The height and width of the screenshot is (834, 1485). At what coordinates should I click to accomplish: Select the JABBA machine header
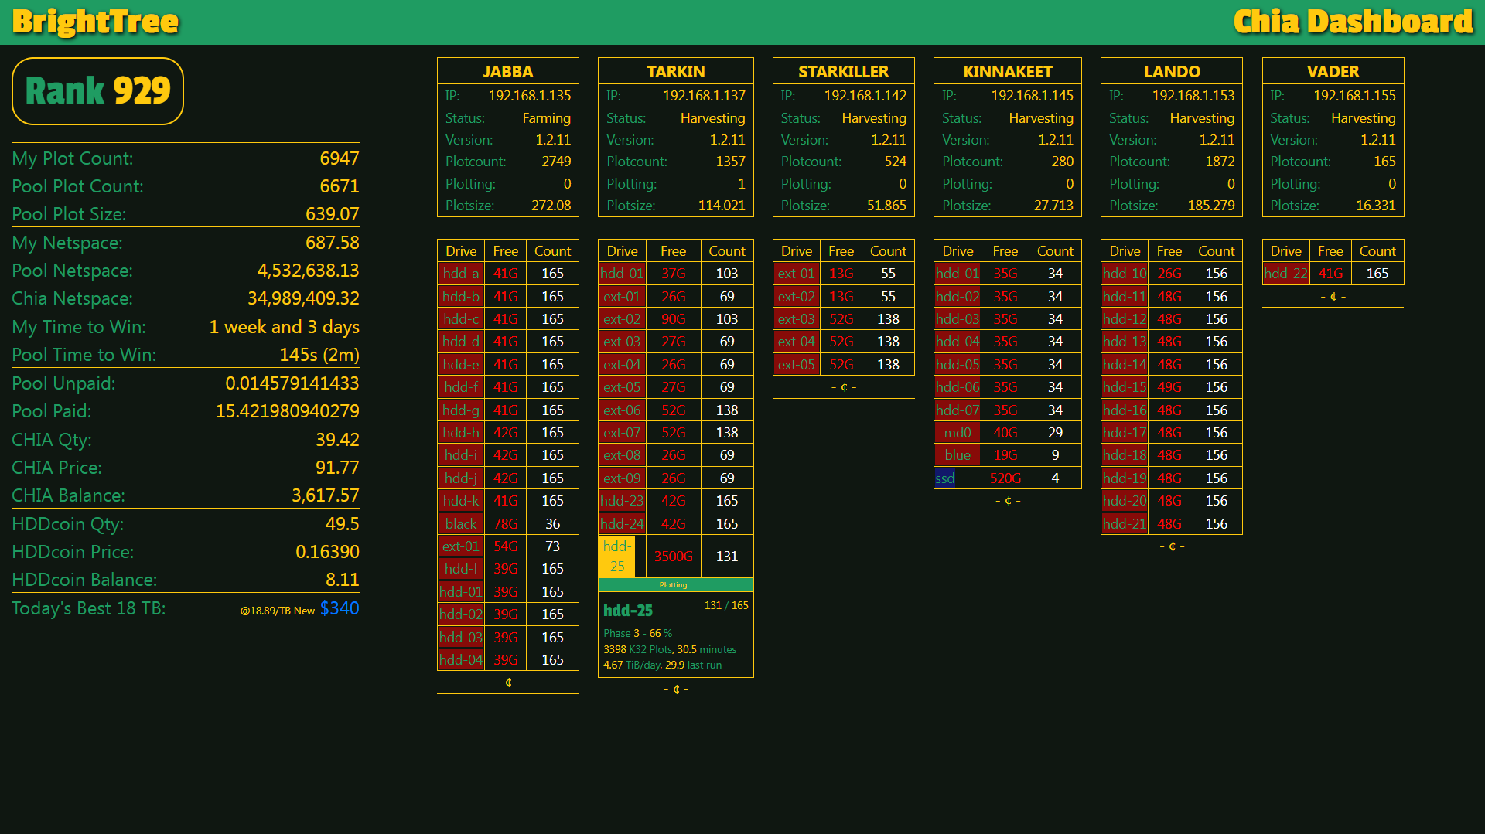[x=507, y=71]
